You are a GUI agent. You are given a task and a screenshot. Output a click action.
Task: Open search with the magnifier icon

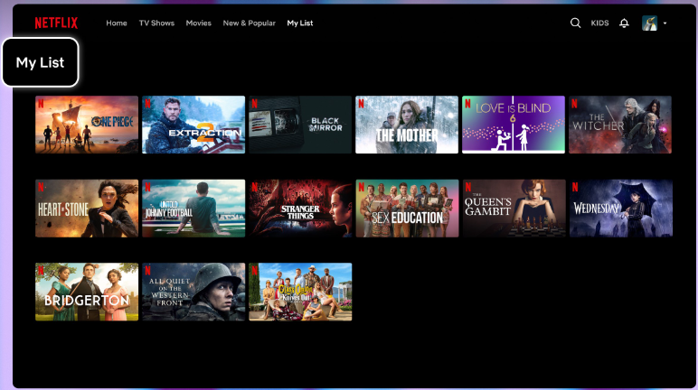coord(575,23)
